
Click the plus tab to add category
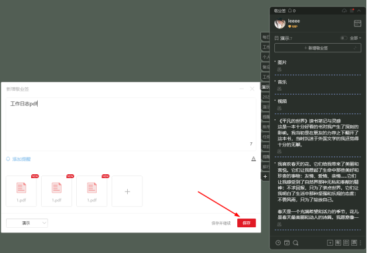click(x=265, y=176)
